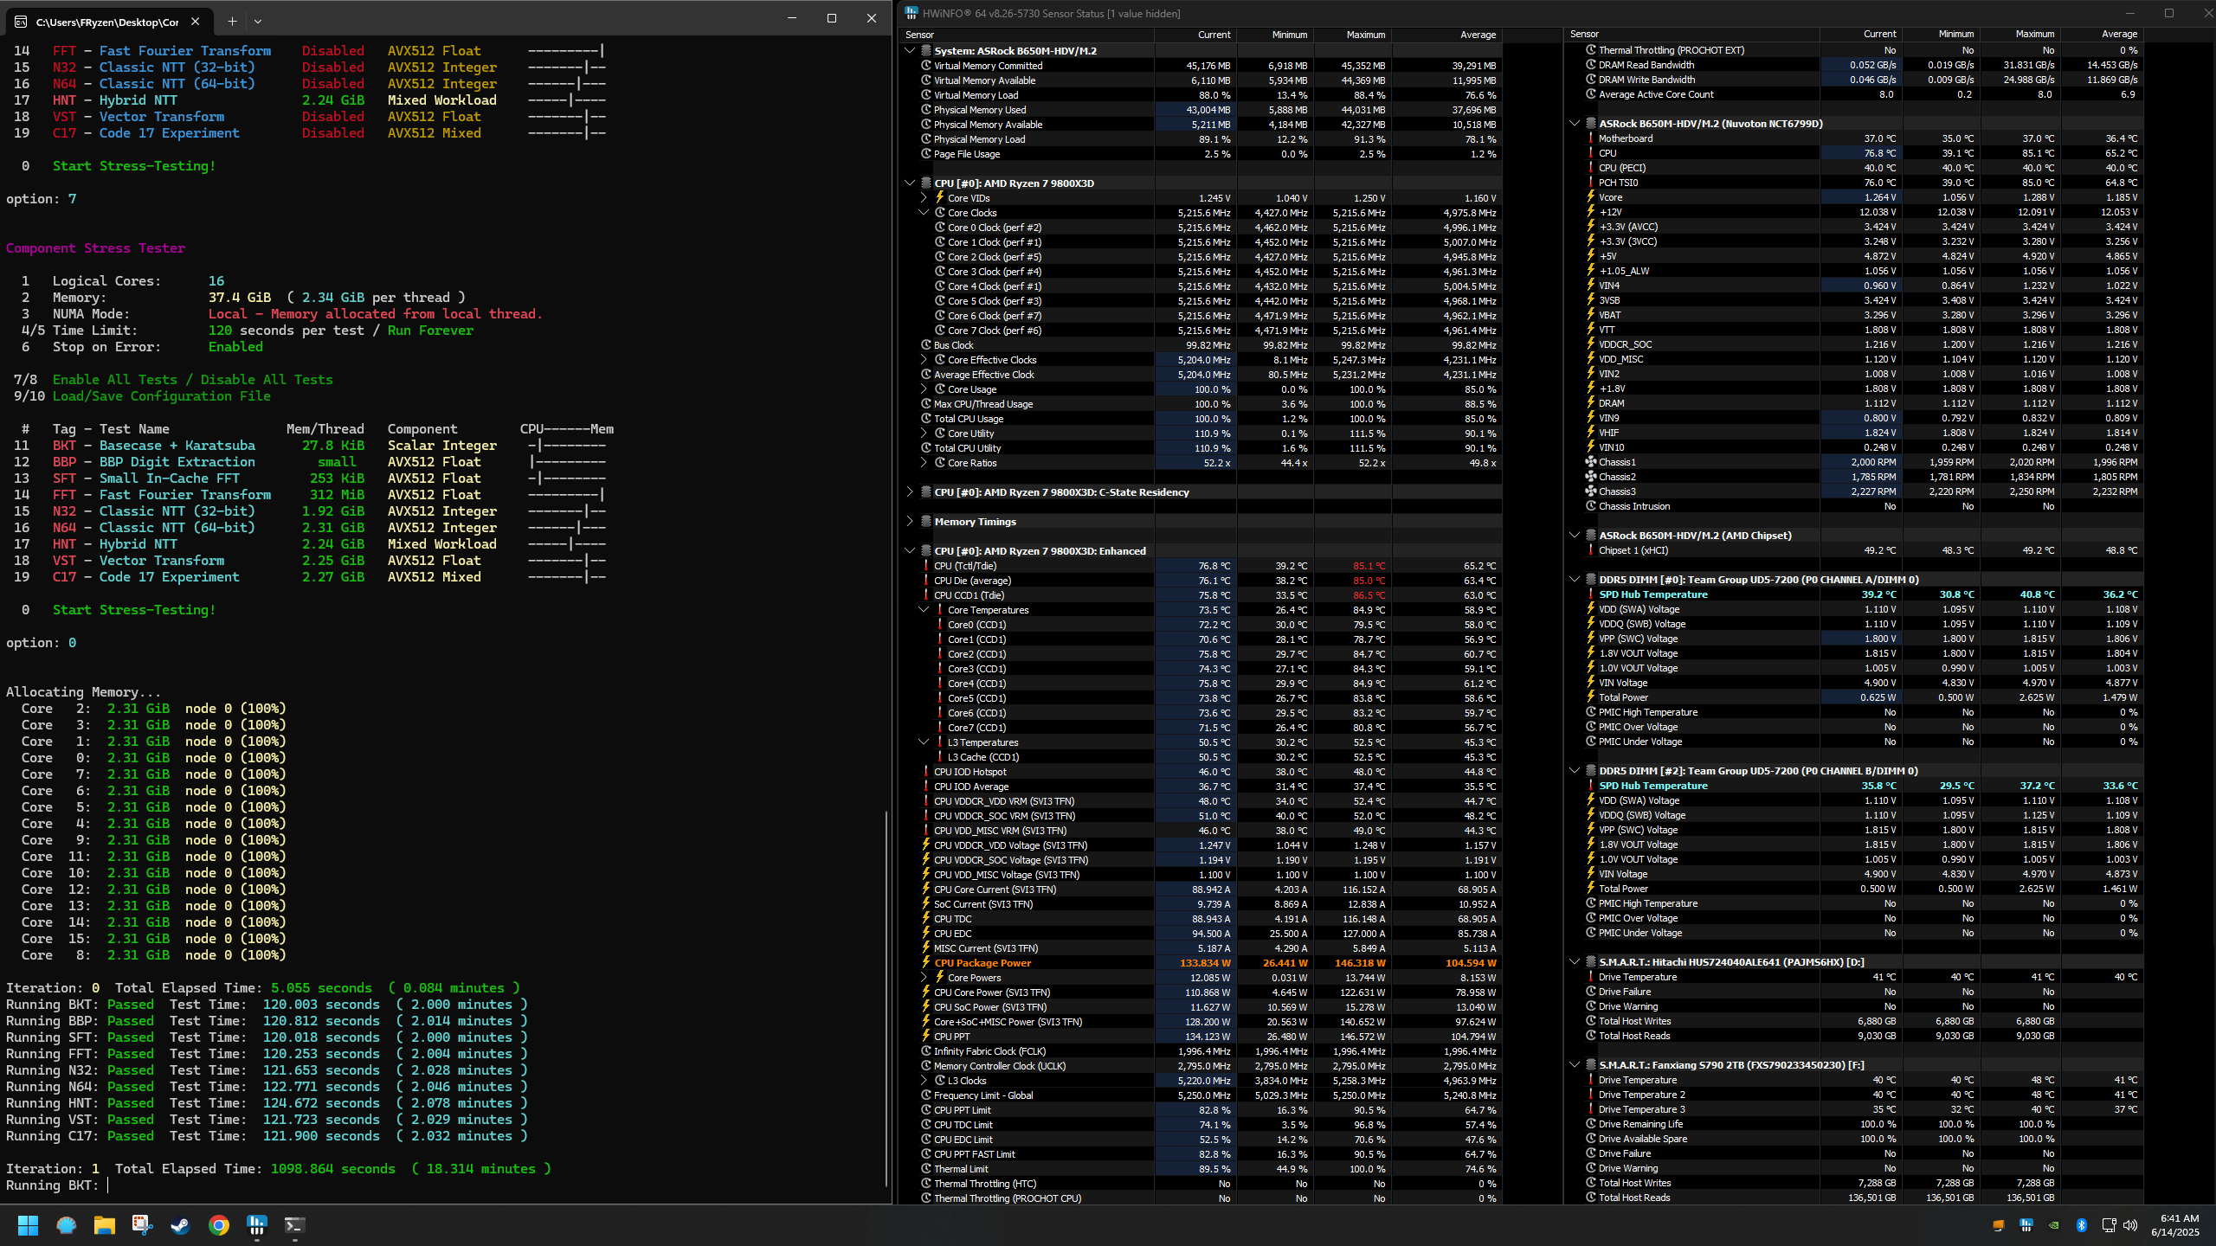Viewport: 2216px width, 1246px height.
Task: Click the left panel Minimum column header
Action: point(1274,35)
